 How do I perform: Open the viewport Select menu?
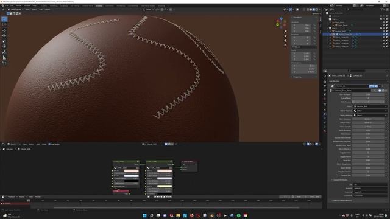pyautogui.click(x=34, y=10)
